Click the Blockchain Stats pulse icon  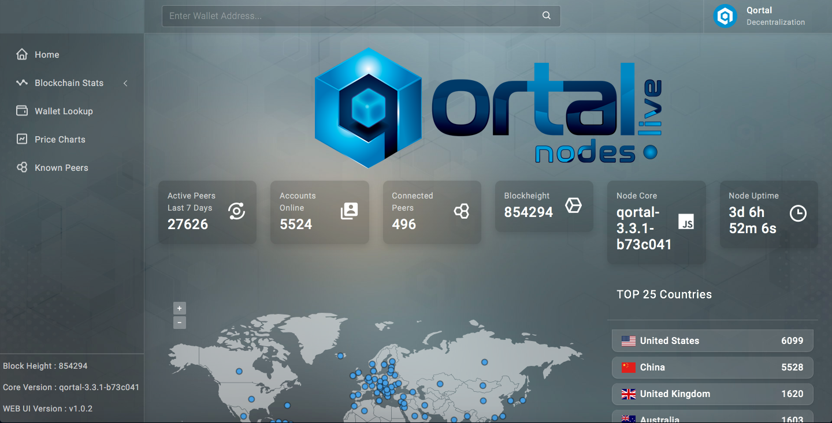22,83
